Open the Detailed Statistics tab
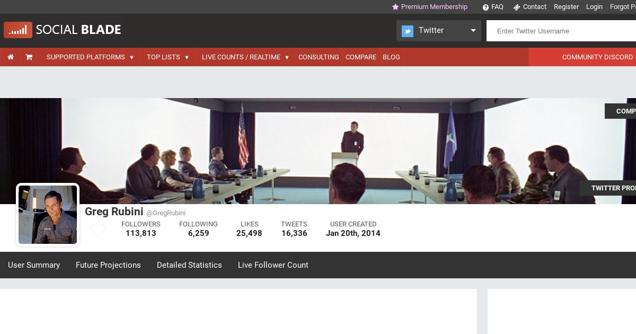 [189, 265]
